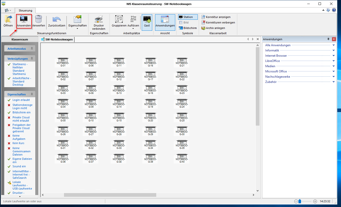Select station SW-NOTEBOO-G-19
Image resolution: width=341 pixels, height=207 pixels.
pos(150,103)
